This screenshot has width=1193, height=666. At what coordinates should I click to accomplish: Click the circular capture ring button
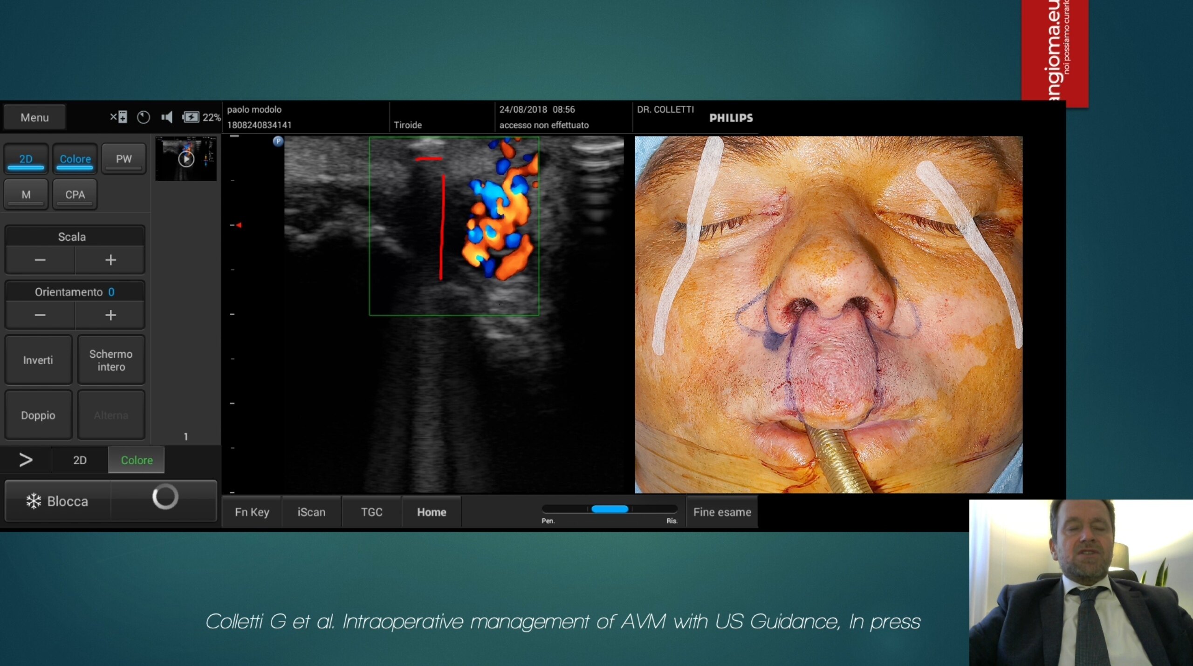[x=165, y=497]
